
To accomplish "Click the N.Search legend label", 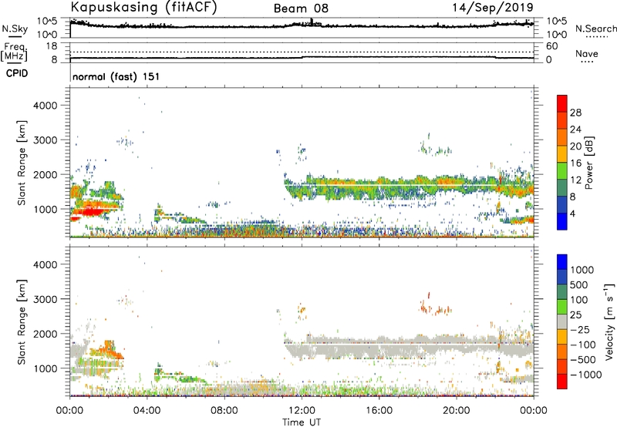I will coord(595,29).
